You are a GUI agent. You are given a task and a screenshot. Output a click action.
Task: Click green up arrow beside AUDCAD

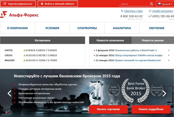point(24,55)
